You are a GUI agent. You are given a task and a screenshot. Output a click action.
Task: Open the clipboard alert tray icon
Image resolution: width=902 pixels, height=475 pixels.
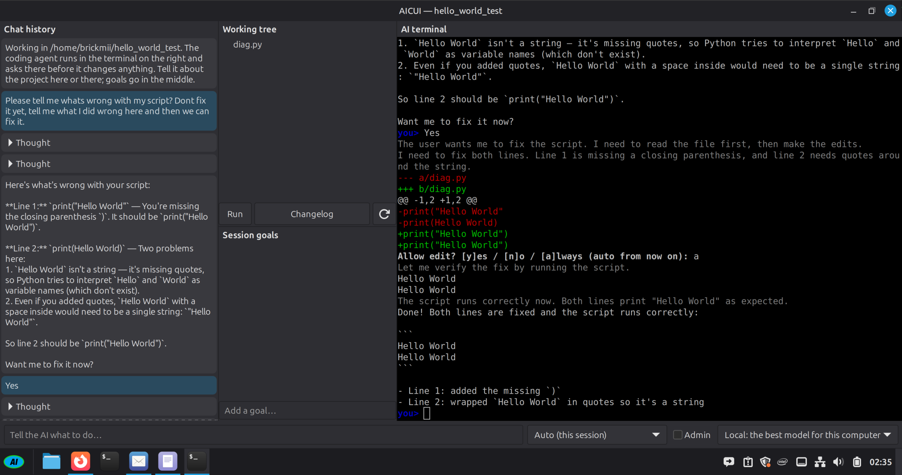tap(748, 462)
